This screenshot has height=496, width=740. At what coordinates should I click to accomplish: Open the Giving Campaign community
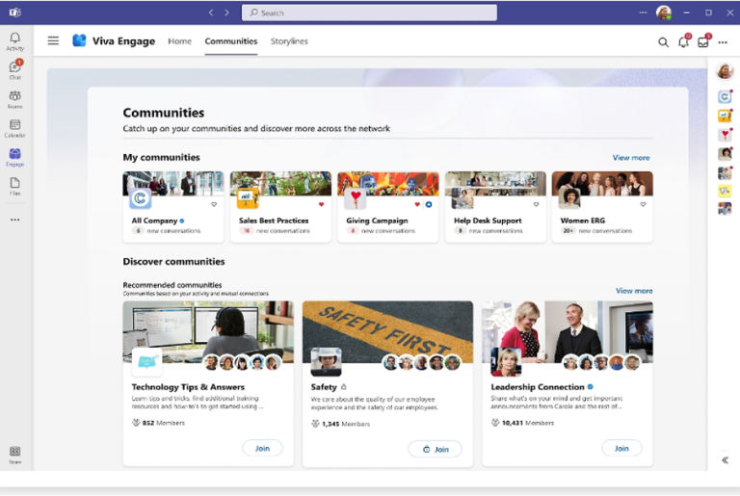(377, 221)
